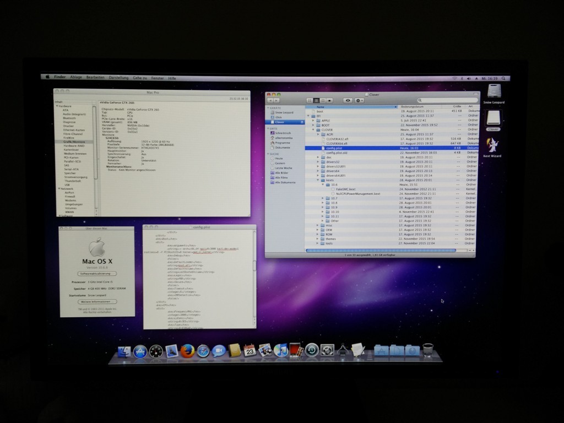
Task: Open Photo Booth in the Dock
Action: [x=296, y=350]
